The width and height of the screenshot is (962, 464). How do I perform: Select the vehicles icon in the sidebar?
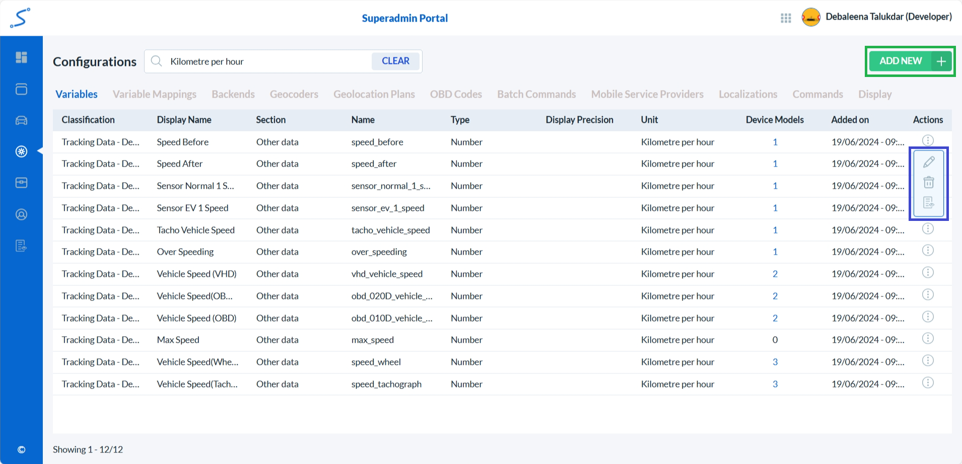click(21, 120)
